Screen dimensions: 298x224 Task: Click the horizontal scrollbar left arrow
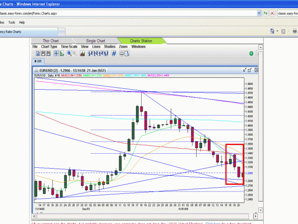[x=34, y=216]
